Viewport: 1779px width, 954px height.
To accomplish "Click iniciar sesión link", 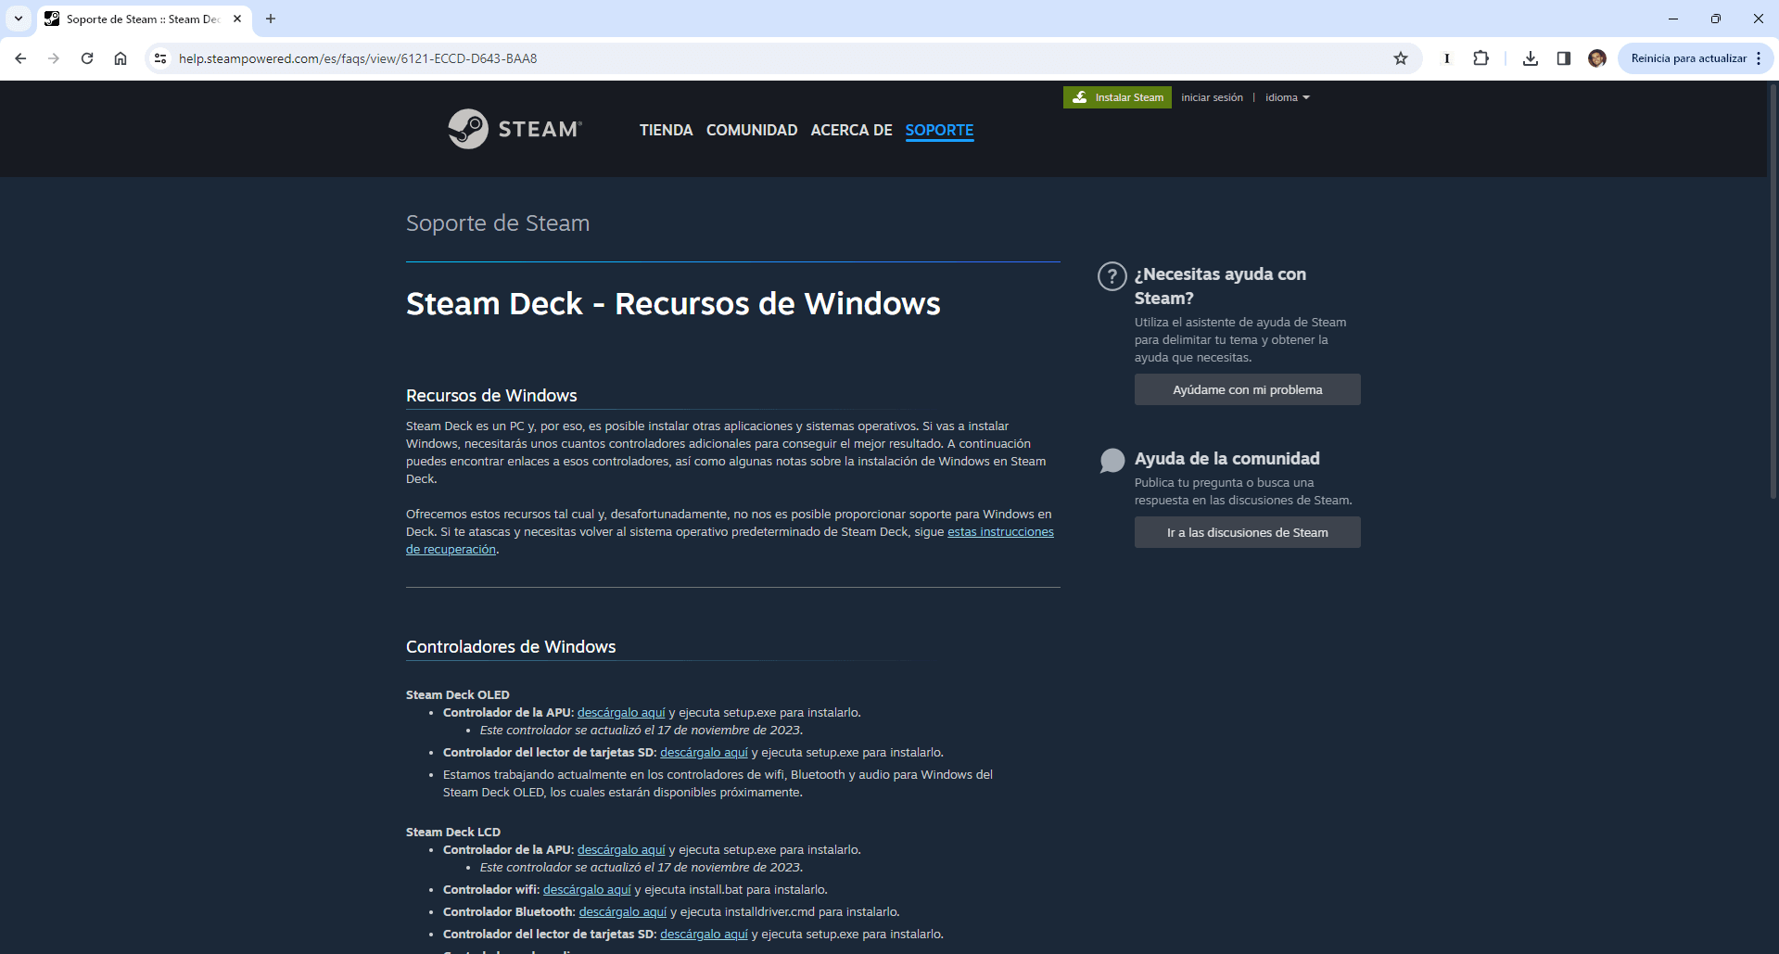I will (x=1212, y=97).
